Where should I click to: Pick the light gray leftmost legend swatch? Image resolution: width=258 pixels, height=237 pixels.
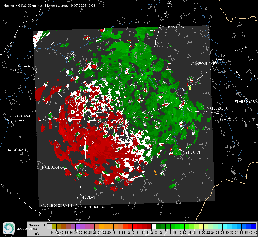[49, 226]
